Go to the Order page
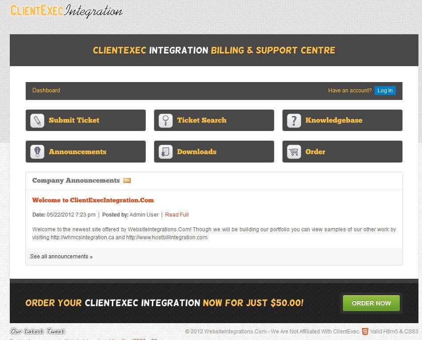This screenshot has height=340, width=422. click(x=342, y=151)
